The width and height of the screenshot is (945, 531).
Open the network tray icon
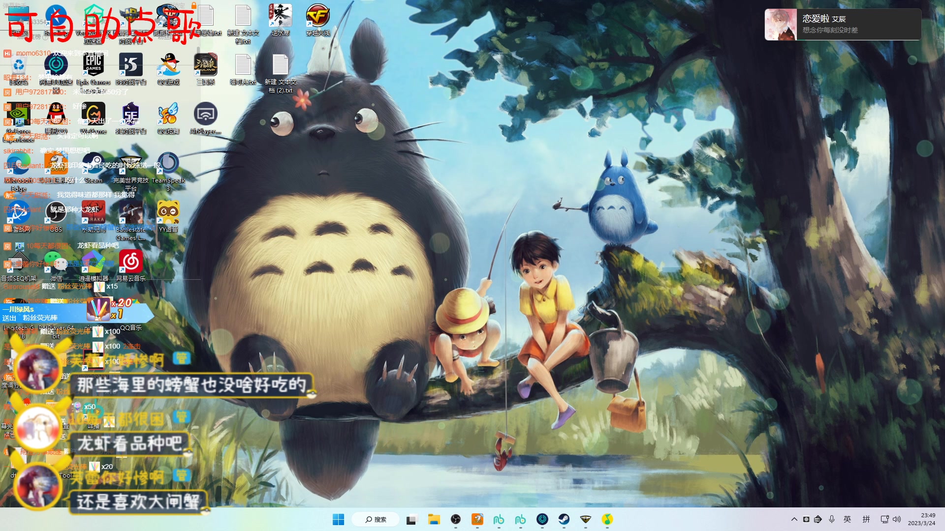(884, 519)
